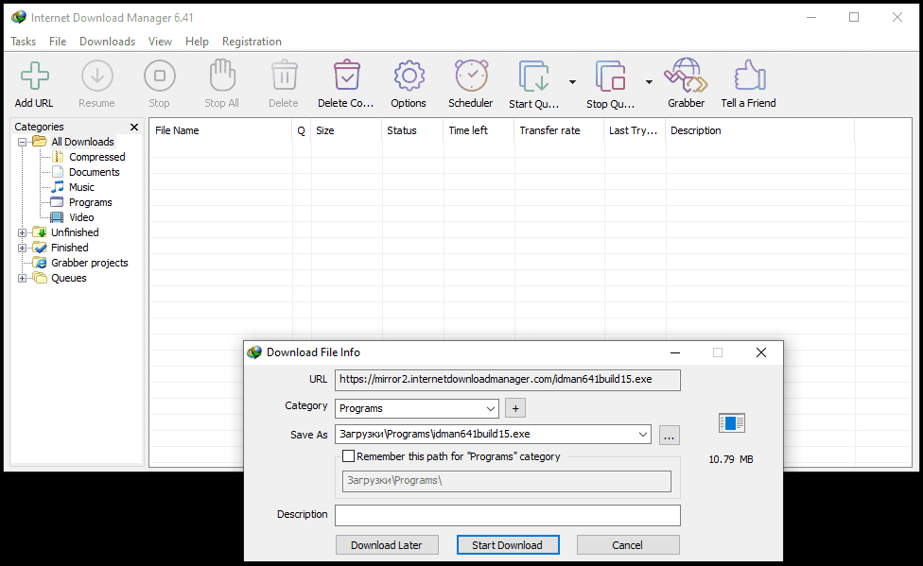This screenshot has width=923, height=566.
Task: Sort by File Name column header
Action: (x=220, y=130)
